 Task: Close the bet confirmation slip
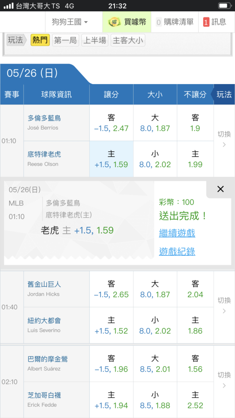click(220, 189)
